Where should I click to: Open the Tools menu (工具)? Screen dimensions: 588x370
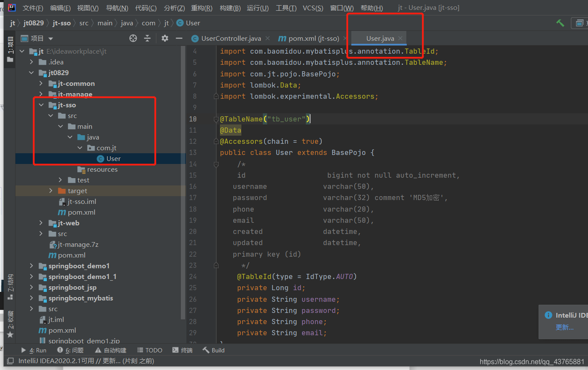pyautogui.click(x=286, y=8)
